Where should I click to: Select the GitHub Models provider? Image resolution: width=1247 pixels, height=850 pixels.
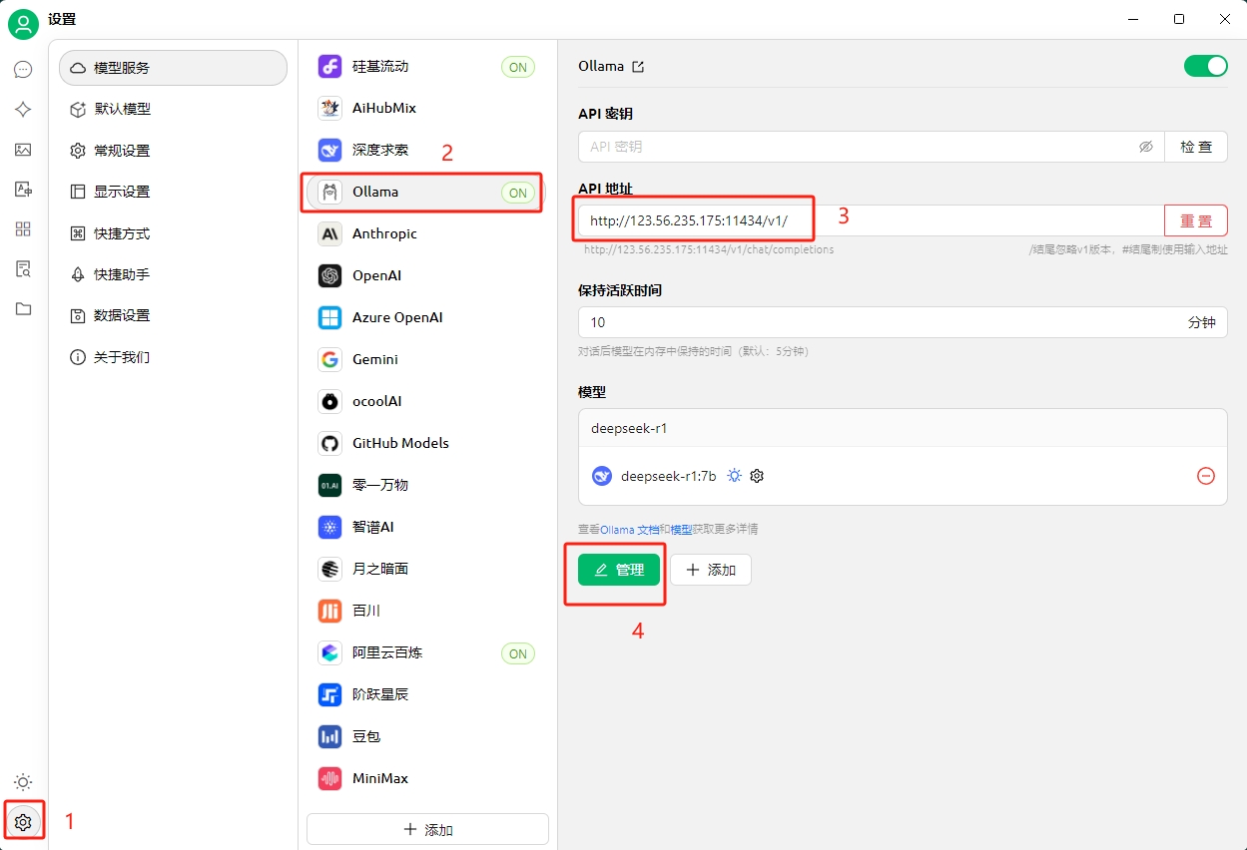pos(426,443)
